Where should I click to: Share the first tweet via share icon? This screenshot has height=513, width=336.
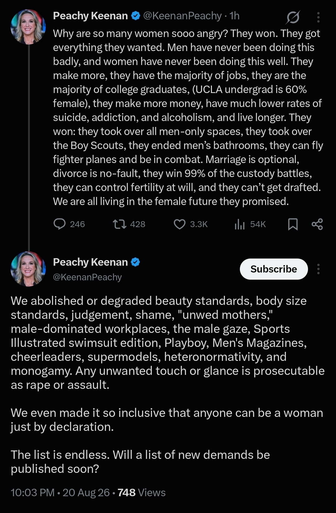click(x=317, y=224)
